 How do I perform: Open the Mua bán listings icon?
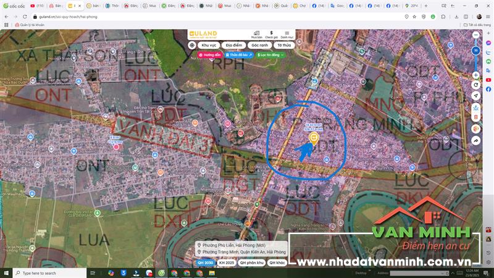coord(256,34)
